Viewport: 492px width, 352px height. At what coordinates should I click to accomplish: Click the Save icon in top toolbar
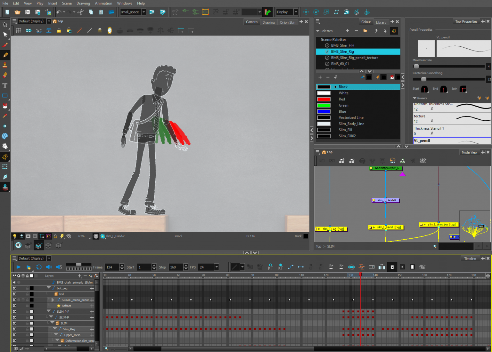(28, 12)
